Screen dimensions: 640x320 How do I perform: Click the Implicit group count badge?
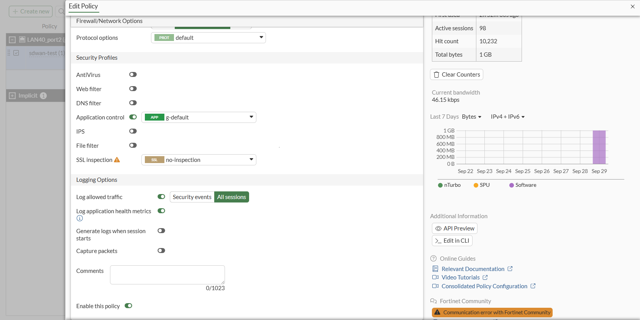[x=43, y=96]
